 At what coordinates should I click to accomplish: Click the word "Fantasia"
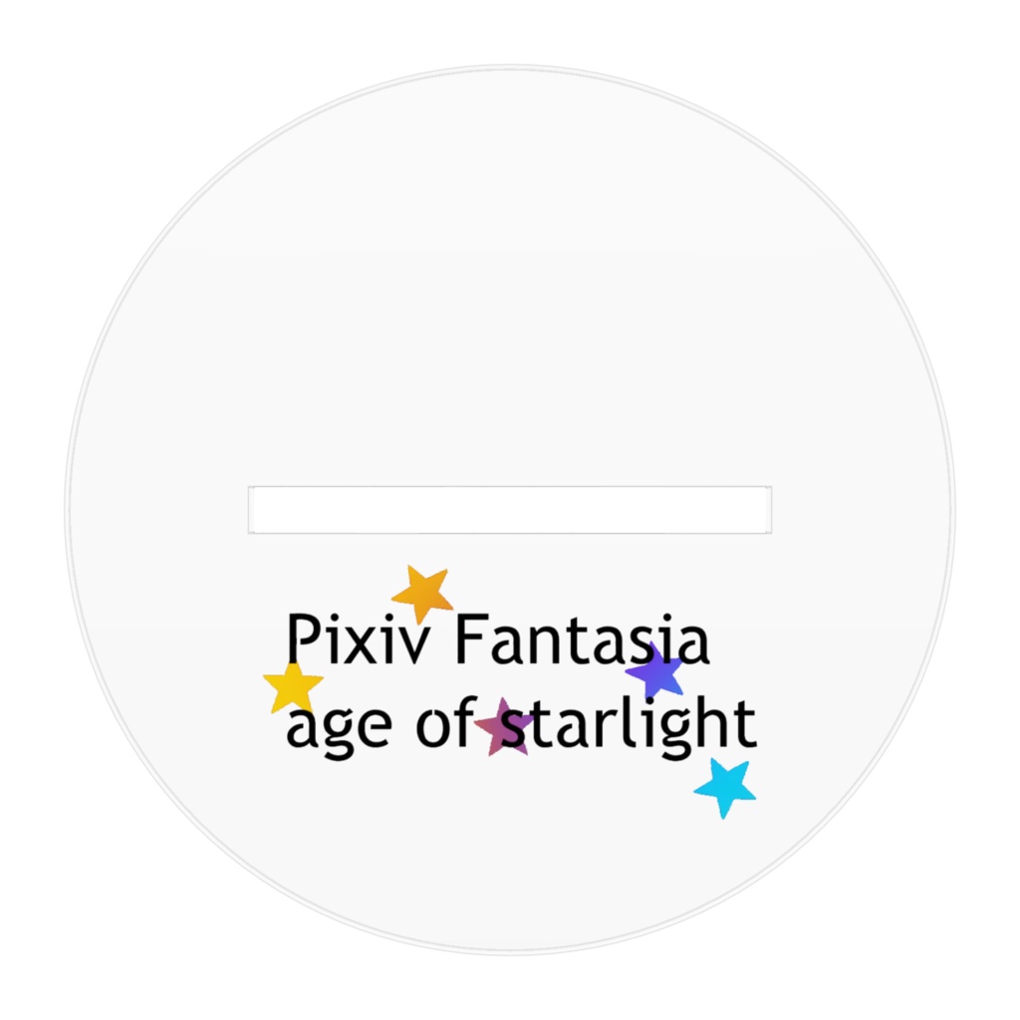(582, 640)
